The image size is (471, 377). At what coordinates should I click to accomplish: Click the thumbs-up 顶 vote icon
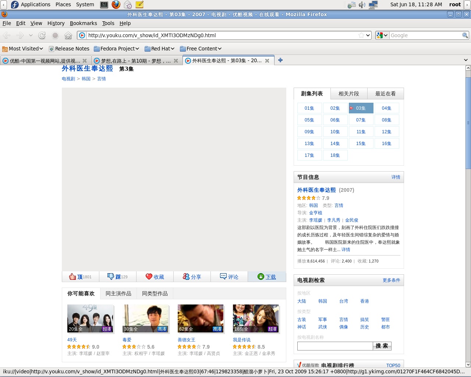pyautogui.click(x=72, y=277)
